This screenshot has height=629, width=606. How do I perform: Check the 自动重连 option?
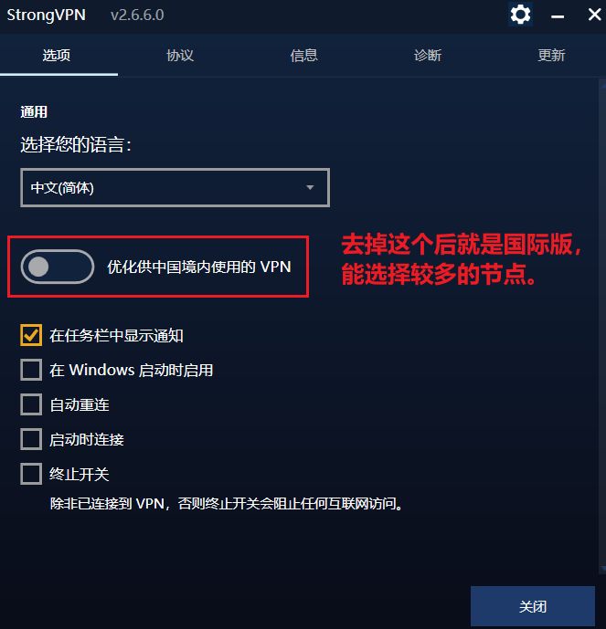click(x=31, y=404)
